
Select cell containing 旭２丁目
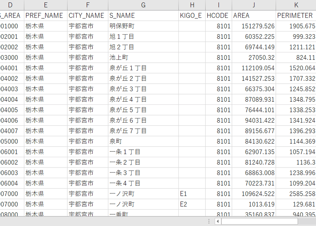click(143, 47)
